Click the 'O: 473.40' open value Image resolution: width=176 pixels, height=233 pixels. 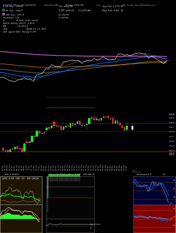tap(84, 10)
